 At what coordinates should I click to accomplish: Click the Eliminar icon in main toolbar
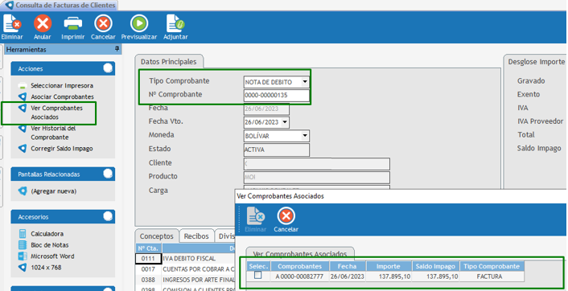tap(12, 24)
